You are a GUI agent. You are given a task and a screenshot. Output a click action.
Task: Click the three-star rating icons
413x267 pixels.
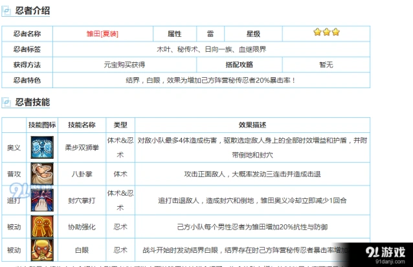click(326, 32)
